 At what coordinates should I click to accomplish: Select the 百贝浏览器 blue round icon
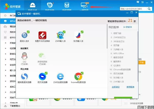(x=42, y=77)
